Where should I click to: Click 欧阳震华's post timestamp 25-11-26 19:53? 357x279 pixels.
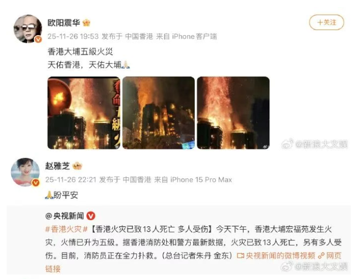(x=73, y=37)
